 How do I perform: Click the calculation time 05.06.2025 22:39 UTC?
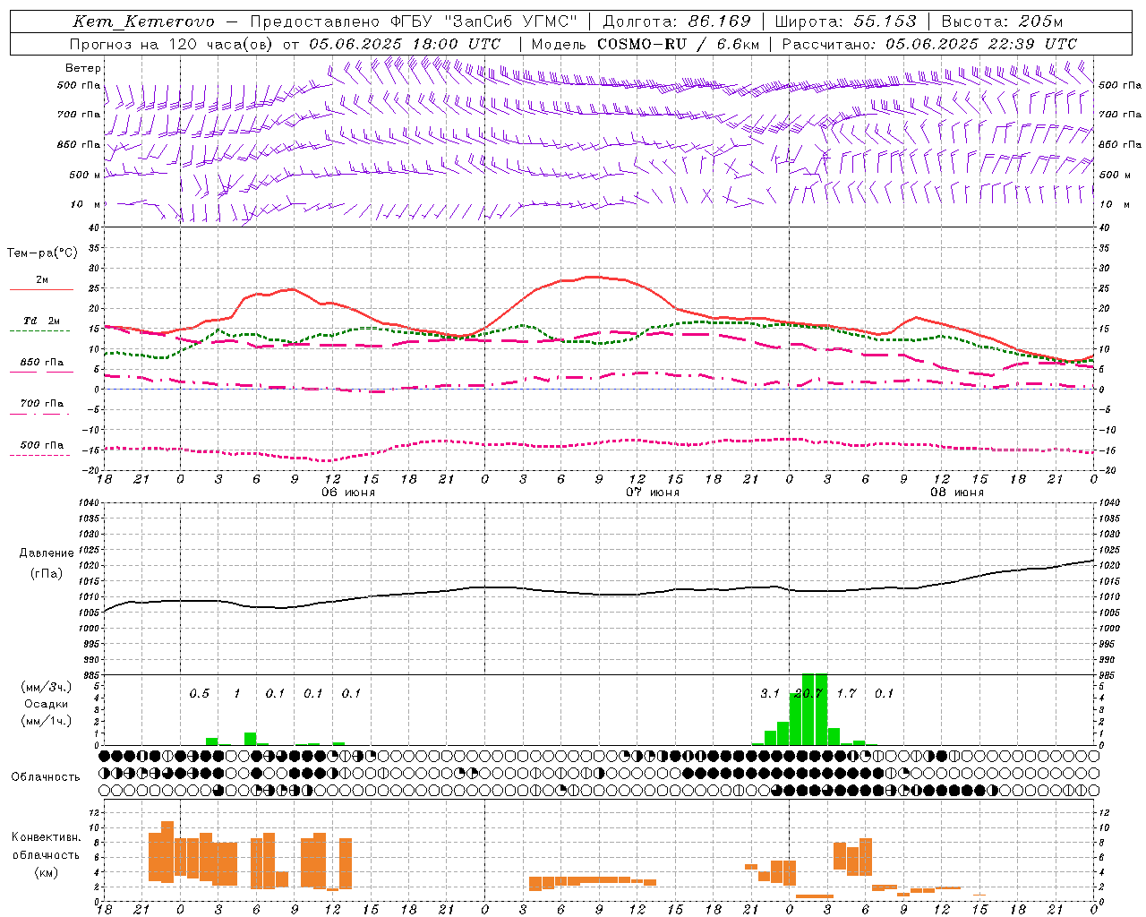tap(981, 44)
